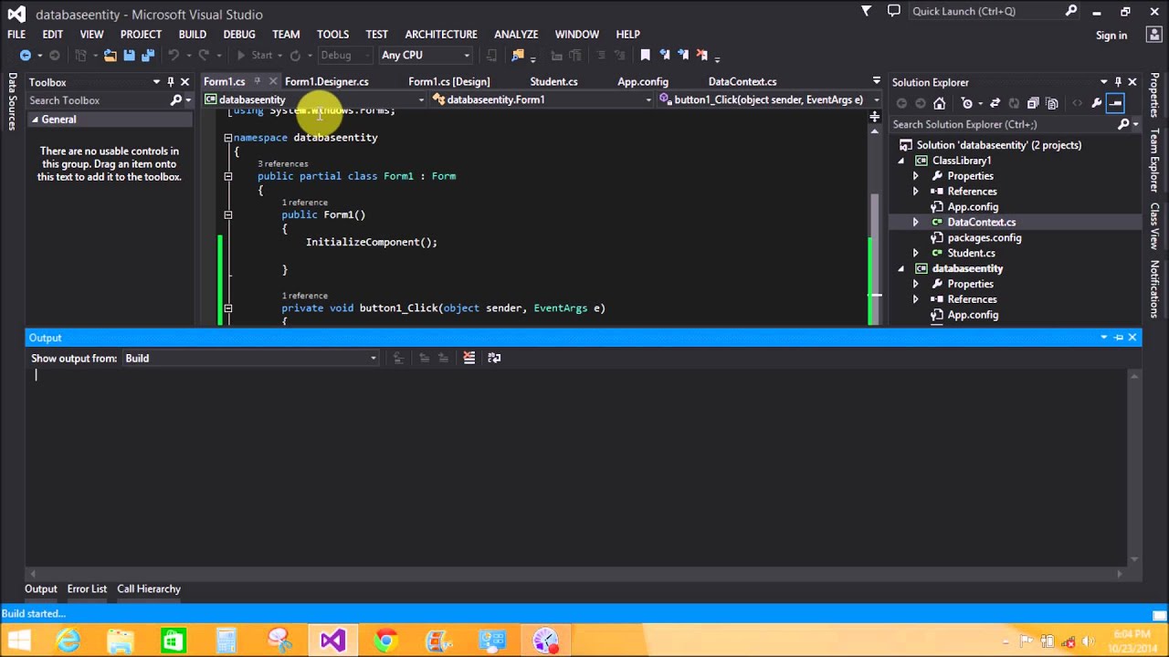This screenshot has width=1169, height=657.
Task: Pin the Toolbox panel with pushpin
Action: click(x=170, y=82)
